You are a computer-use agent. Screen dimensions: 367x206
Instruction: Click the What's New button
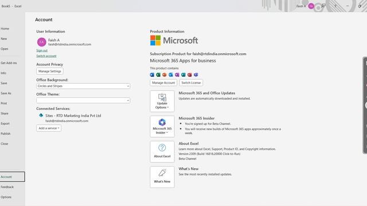pos(162,177)
